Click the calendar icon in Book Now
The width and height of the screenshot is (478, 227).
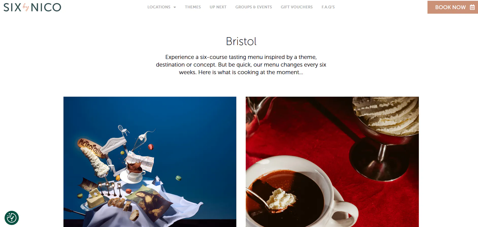[472, 7]
